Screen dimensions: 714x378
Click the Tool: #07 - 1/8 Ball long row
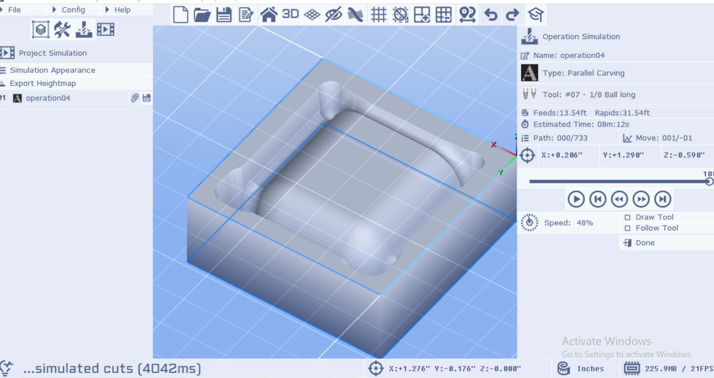pyautogui.click(x=616, y=94)
